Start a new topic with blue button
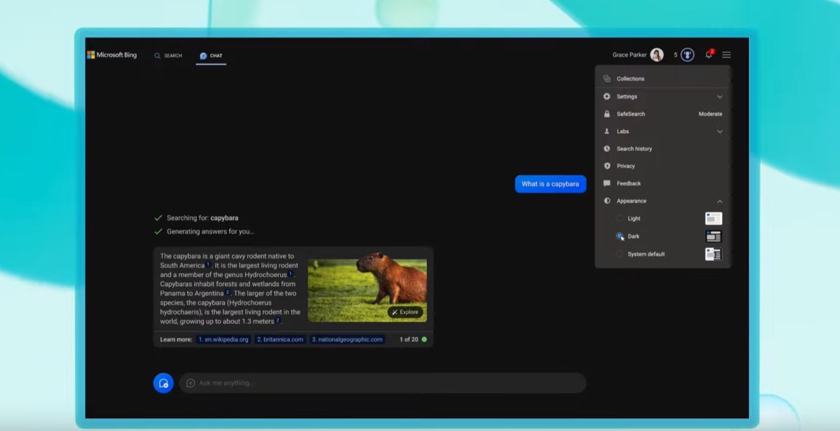The image size is (840, 431). (163, 383)
